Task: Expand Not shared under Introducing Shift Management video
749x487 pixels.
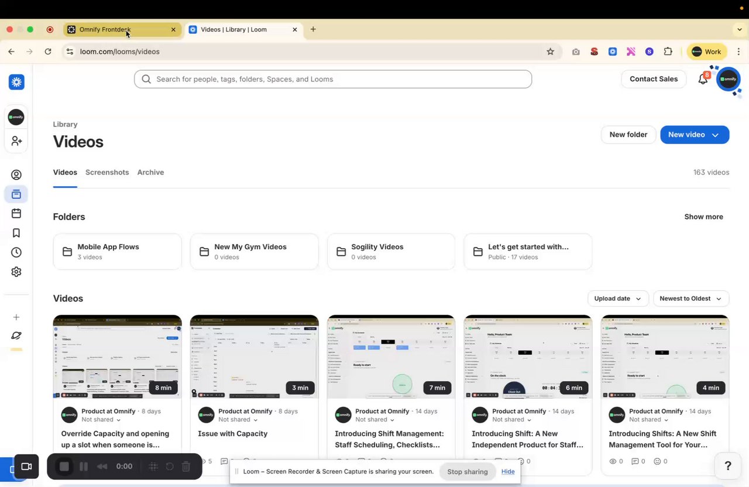Action: (375, 420)
